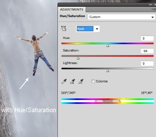Viewport: 156px width, 137px height.
Task: Pick the Eyedropper tool
Action: (x=64, y=81)
